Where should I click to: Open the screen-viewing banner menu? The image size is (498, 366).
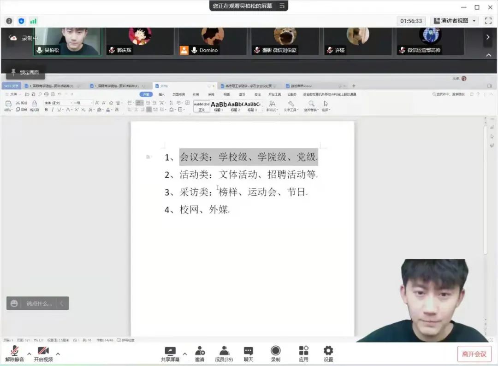click(282, 6)
